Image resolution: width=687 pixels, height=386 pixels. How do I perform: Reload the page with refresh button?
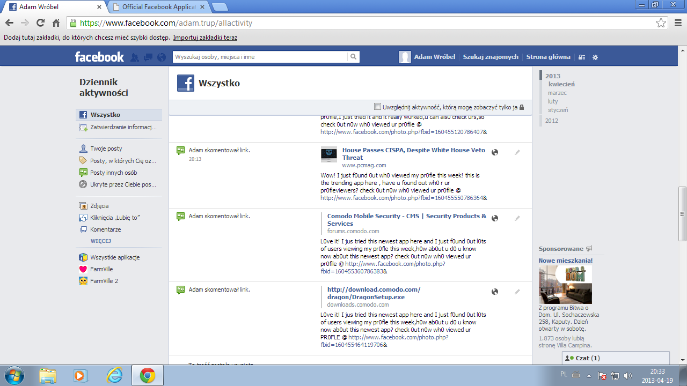point(40,23)
